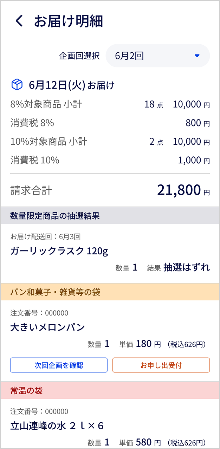Click the 立山連峰の水 2l×6 item name
This screenshot has height=449, width=220.
point(57,426)
